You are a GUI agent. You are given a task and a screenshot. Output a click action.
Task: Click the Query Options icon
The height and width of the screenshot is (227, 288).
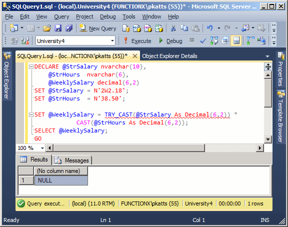(225, 40)
